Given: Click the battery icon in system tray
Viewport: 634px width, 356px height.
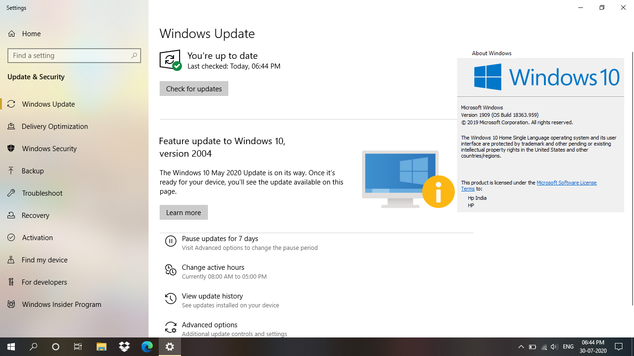Looking at the screenshot, I should click(x=532, y=347).
